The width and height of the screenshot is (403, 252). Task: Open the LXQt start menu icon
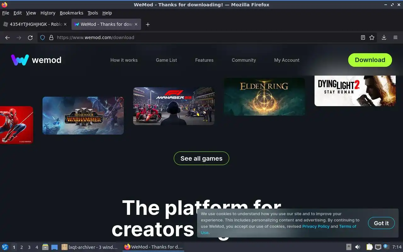click(x=5, y=247)
